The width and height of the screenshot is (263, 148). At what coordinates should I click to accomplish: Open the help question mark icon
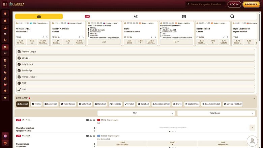tap(5, 143)
